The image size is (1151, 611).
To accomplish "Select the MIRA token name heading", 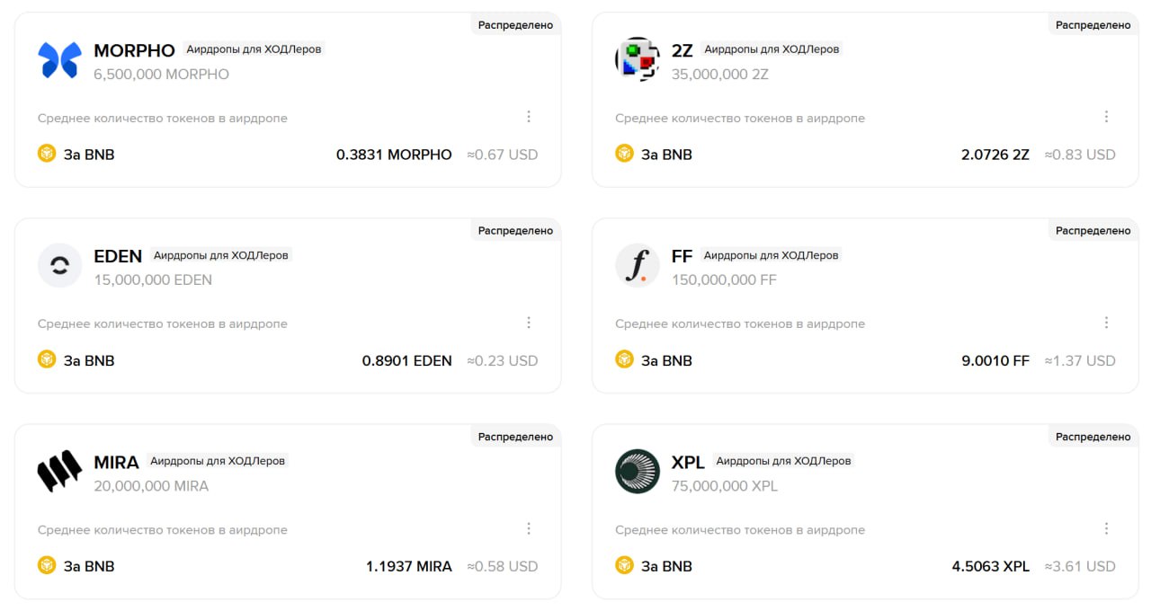I will coord(116,463).
